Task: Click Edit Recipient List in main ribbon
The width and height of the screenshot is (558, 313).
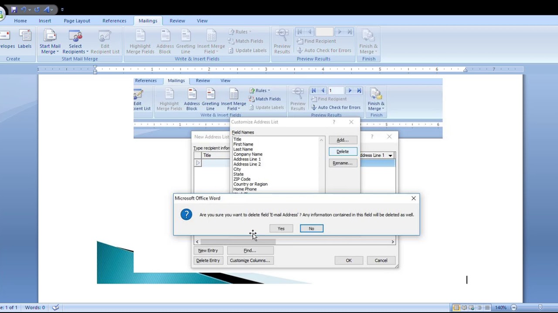Action: pos(105,42)
